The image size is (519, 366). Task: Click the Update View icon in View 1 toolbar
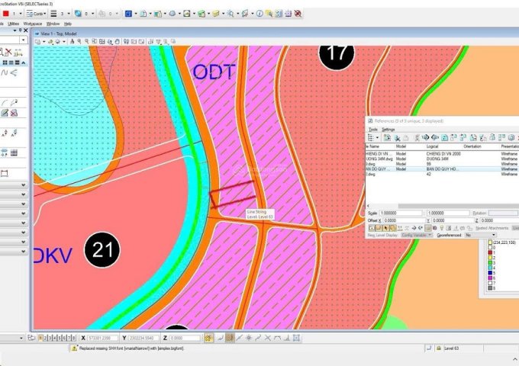[x=73, y=42]
